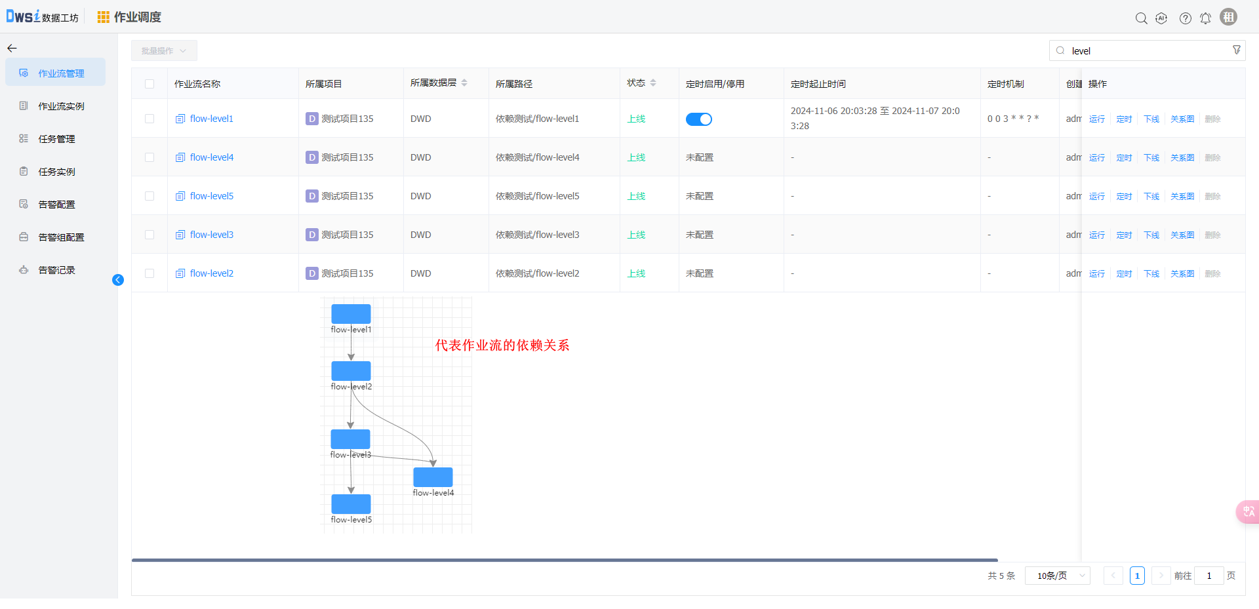Open 作业流实例 in the sidebar

(61, 106)
